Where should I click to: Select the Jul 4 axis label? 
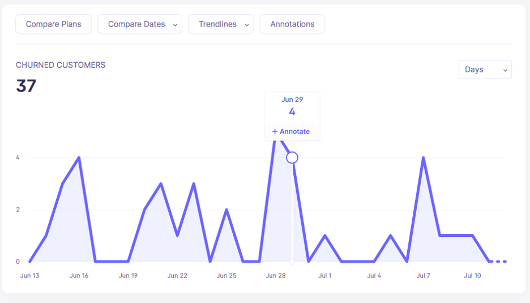(x=374, y=276)
